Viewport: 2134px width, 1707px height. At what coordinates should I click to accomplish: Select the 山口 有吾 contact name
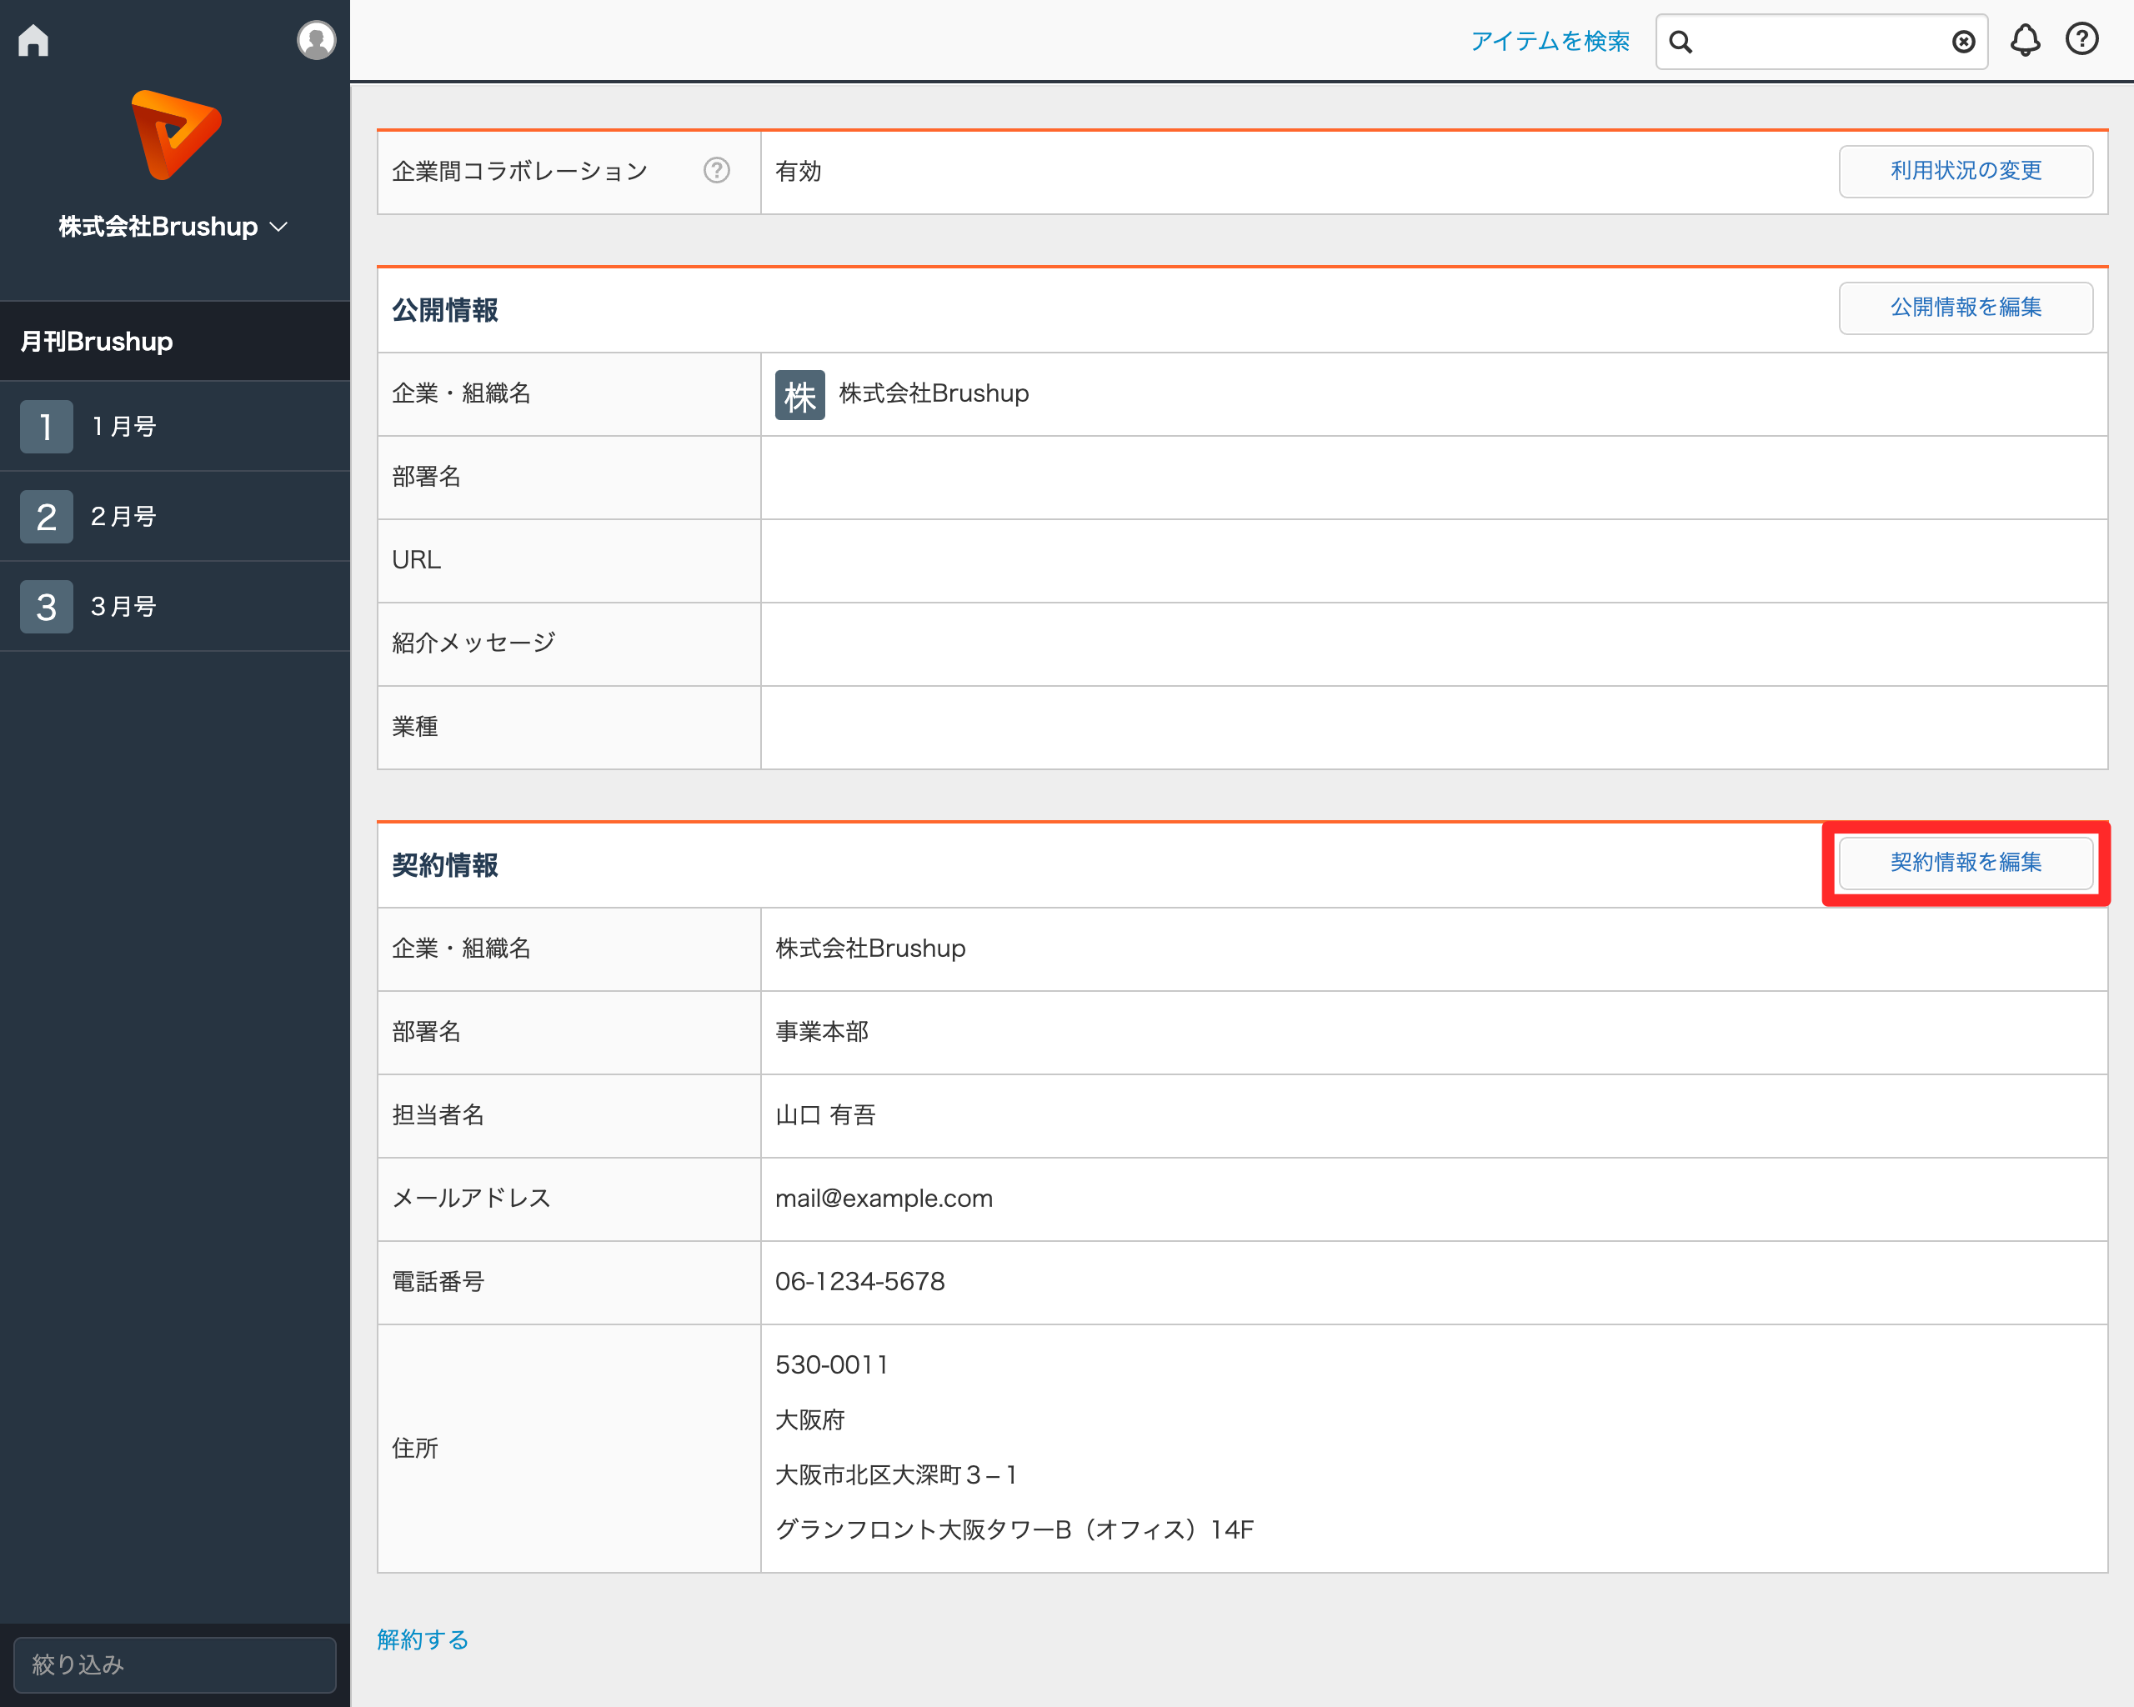click(825, 1115)
